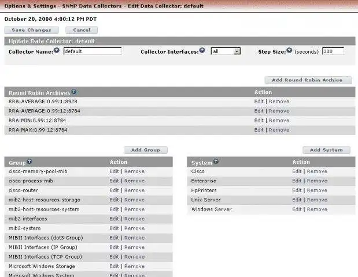The height and width of the screenshot is (277, 358).
Task: Remove MIBII Interfaces (dot3 Group)
Action: [135, 238]
